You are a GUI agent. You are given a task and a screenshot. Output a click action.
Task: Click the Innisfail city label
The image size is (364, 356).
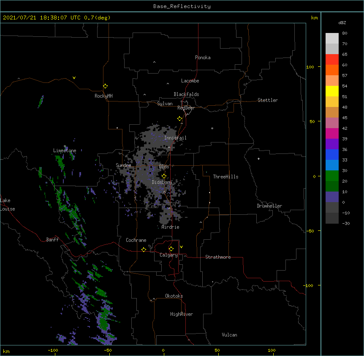tap(175, 138)
